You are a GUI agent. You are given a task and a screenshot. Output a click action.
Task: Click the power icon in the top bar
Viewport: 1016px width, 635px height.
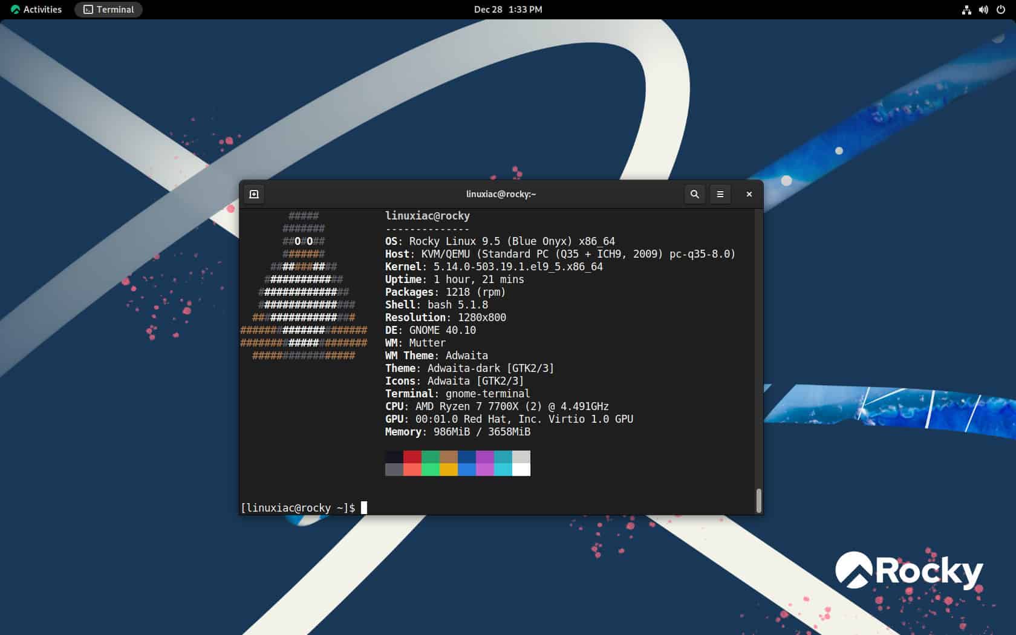click(1002, 9)
